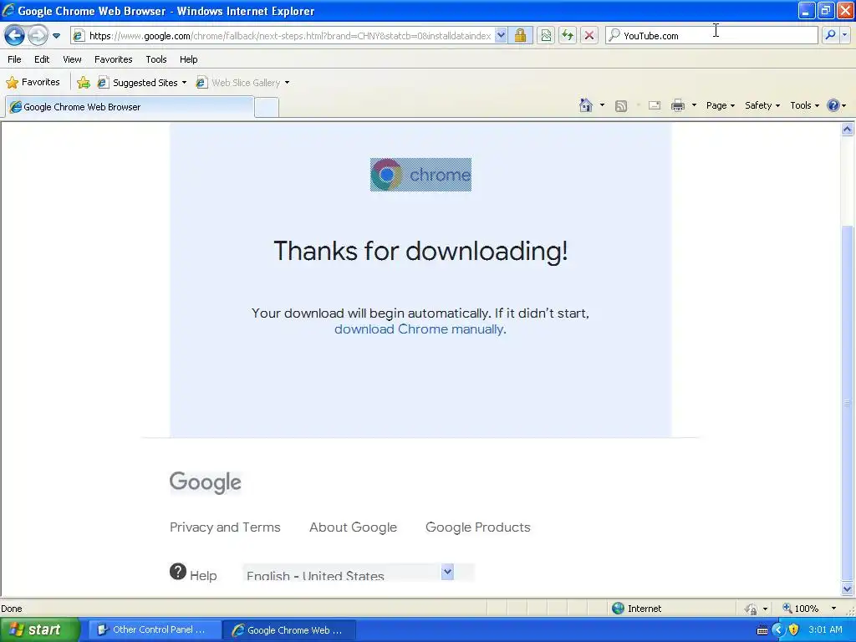Expand hidden tray icons arrow
This screenshot has width=856, height=642.
coord(778,630)
